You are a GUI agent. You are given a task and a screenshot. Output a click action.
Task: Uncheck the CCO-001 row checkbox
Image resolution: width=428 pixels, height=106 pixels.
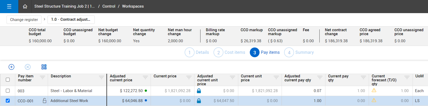pyautogui.click(x=8, y=100)
